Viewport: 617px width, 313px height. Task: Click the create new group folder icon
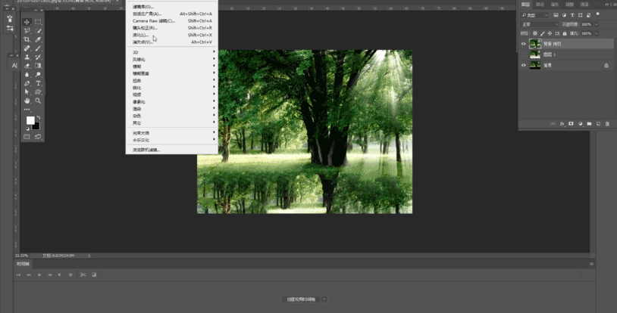589,123
